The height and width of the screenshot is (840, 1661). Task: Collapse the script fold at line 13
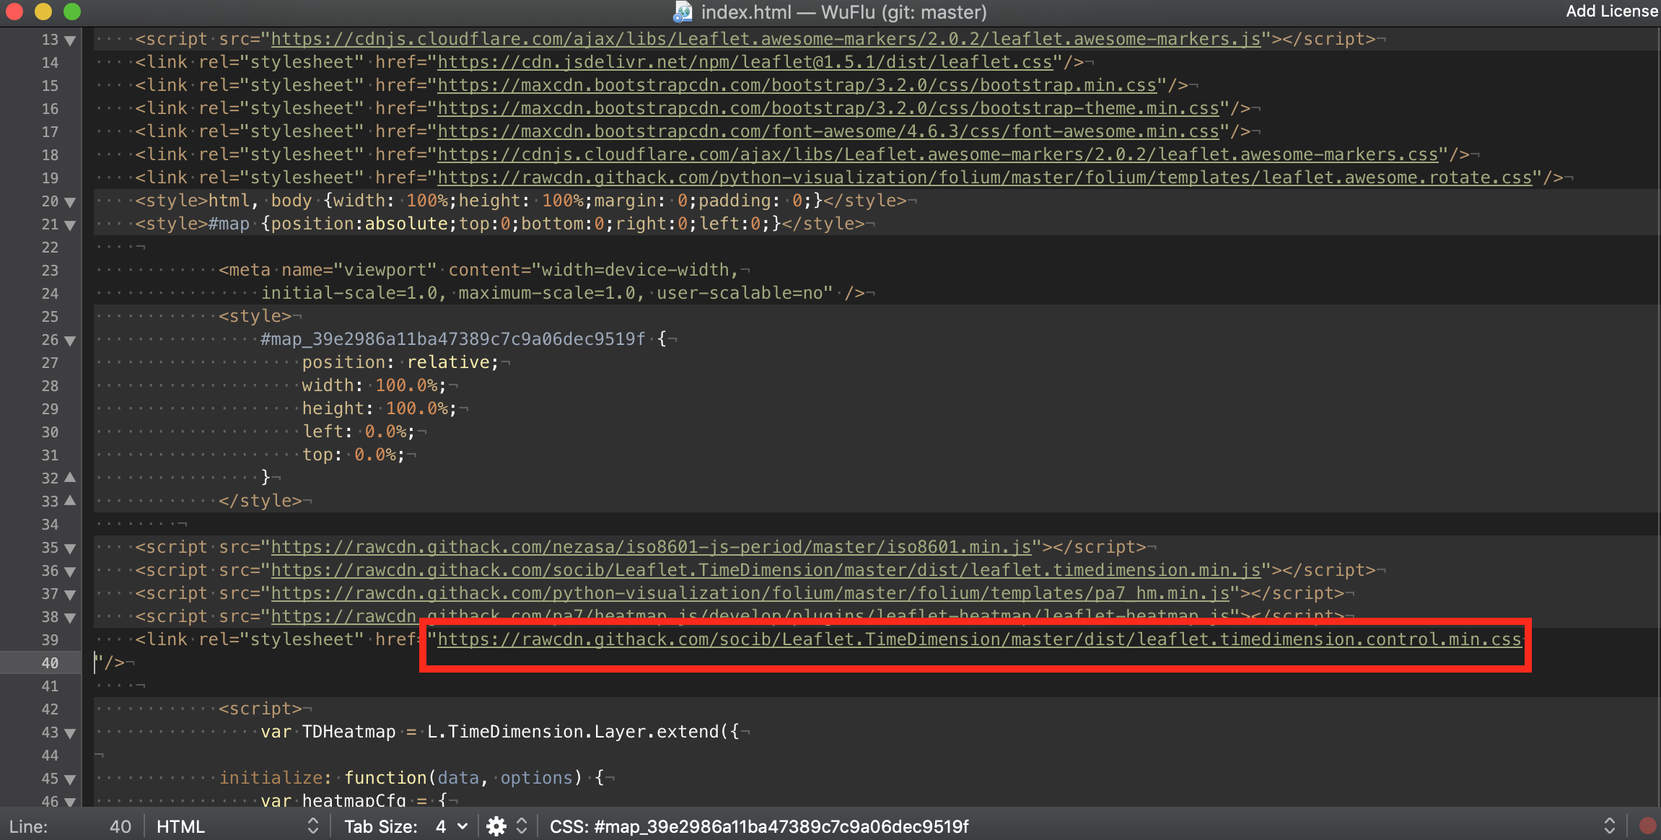tap(69, 40)
